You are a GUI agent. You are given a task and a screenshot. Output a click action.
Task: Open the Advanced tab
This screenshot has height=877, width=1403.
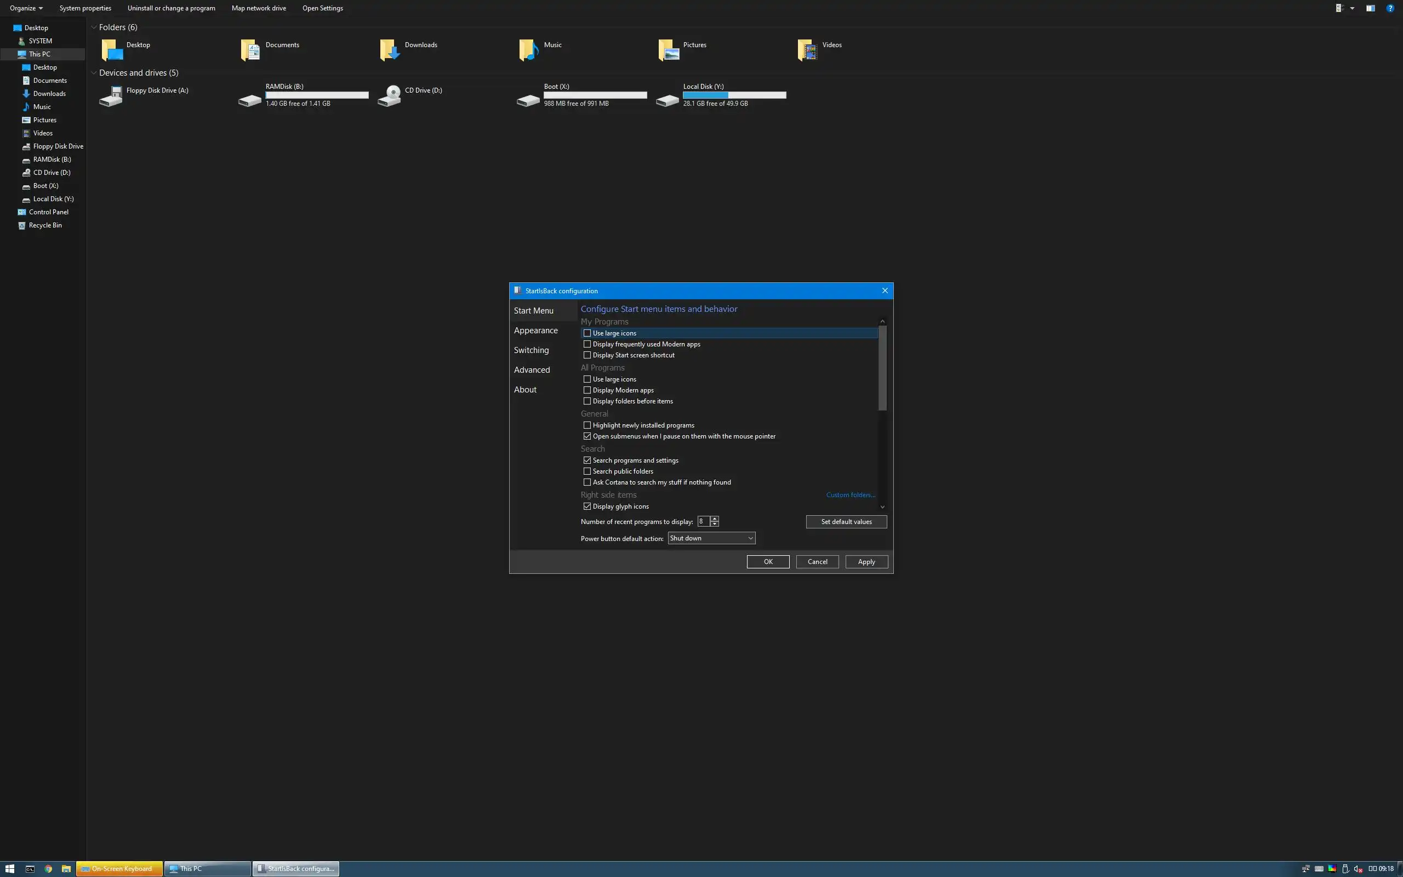(x=532, y=369)
